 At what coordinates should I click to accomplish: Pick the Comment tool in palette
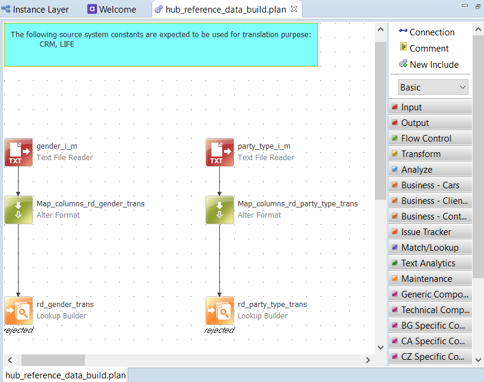[x=423, y=49]
